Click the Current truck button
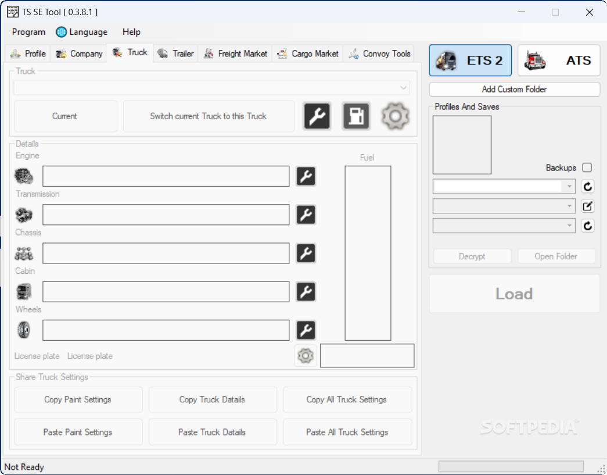 (66, 116)
